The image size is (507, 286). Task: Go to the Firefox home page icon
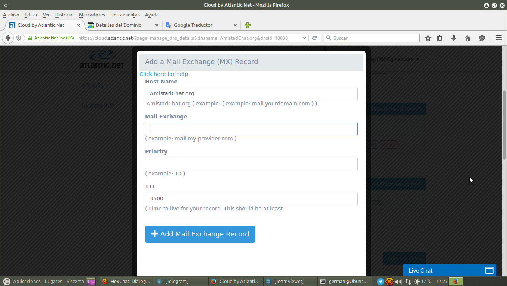pos(468,38)
